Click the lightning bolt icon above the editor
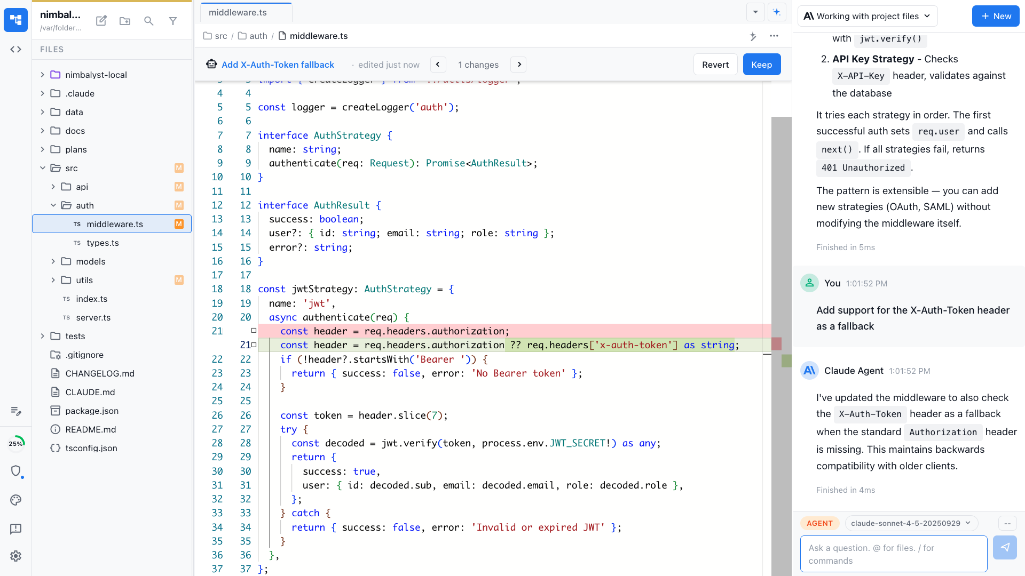1025x576 pixels. coord(753,36)
